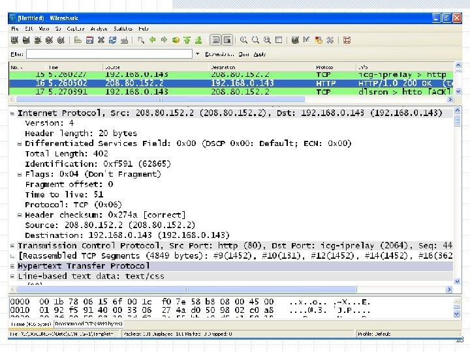
Task: Go forward in packet history
Action: click(x=164, y=40)
